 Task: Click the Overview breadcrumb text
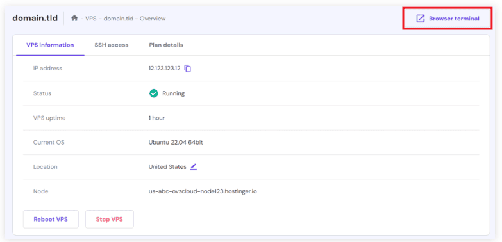point(153,19)
